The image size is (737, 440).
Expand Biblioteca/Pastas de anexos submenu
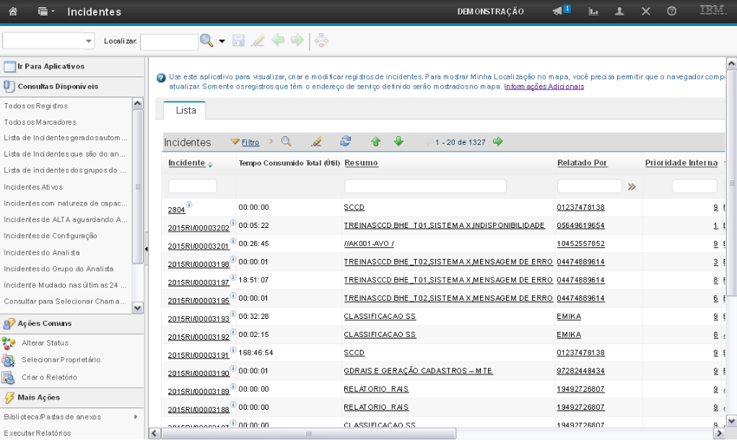tap(135, 417)
